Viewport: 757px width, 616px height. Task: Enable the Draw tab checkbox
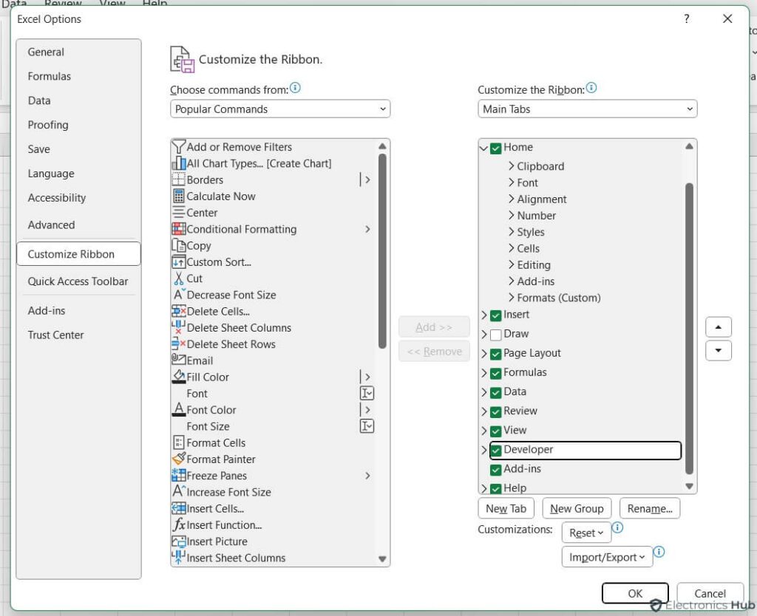495,333
